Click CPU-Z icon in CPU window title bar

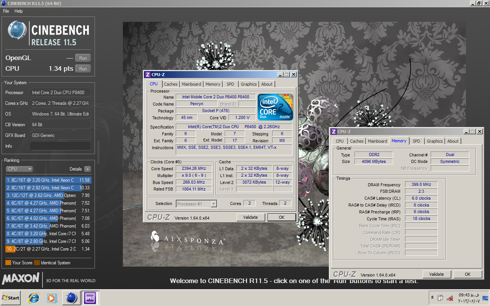coord(147,75)
